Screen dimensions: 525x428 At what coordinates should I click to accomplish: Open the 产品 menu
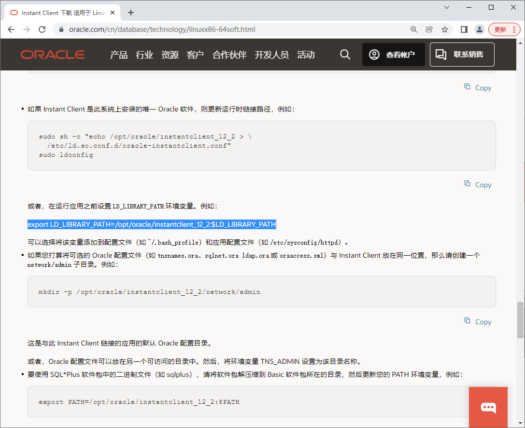pos(119,55)
